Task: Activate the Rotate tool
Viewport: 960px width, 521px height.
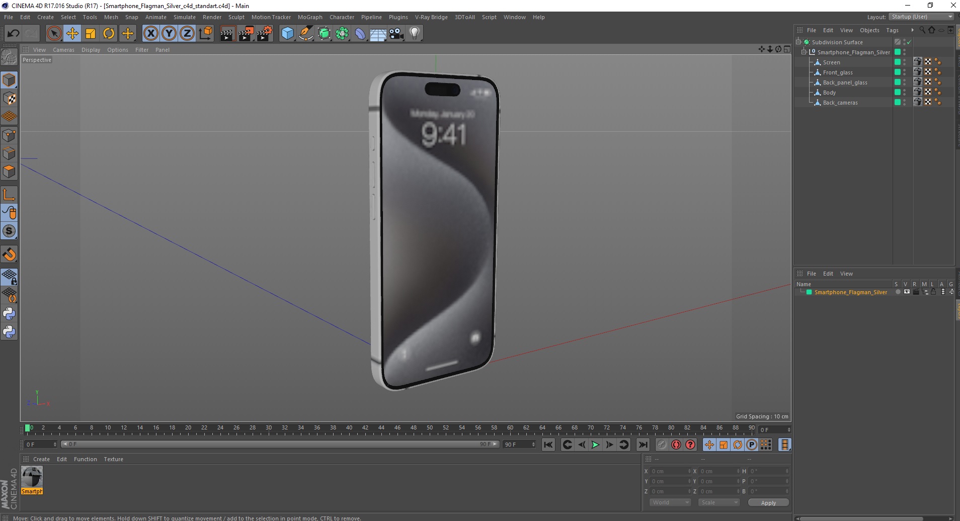Action: pyautogui.click(x=109, y=34)
